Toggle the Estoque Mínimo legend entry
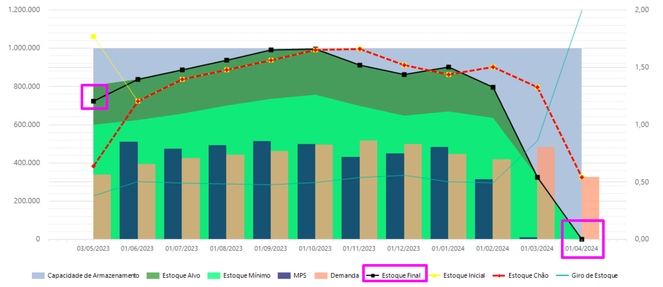 [239, 276]
